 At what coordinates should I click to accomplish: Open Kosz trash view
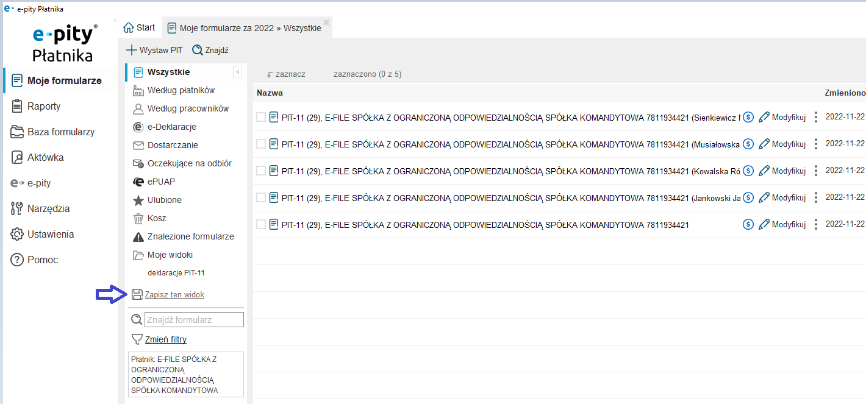(149, 218)
